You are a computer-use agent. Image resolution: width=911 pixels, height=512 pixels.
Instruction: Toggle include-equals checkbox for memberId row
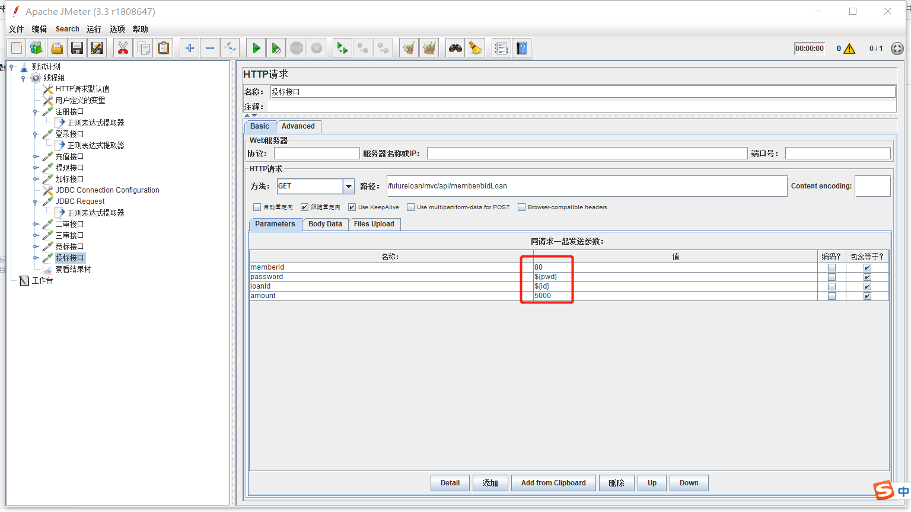(867, 268)
